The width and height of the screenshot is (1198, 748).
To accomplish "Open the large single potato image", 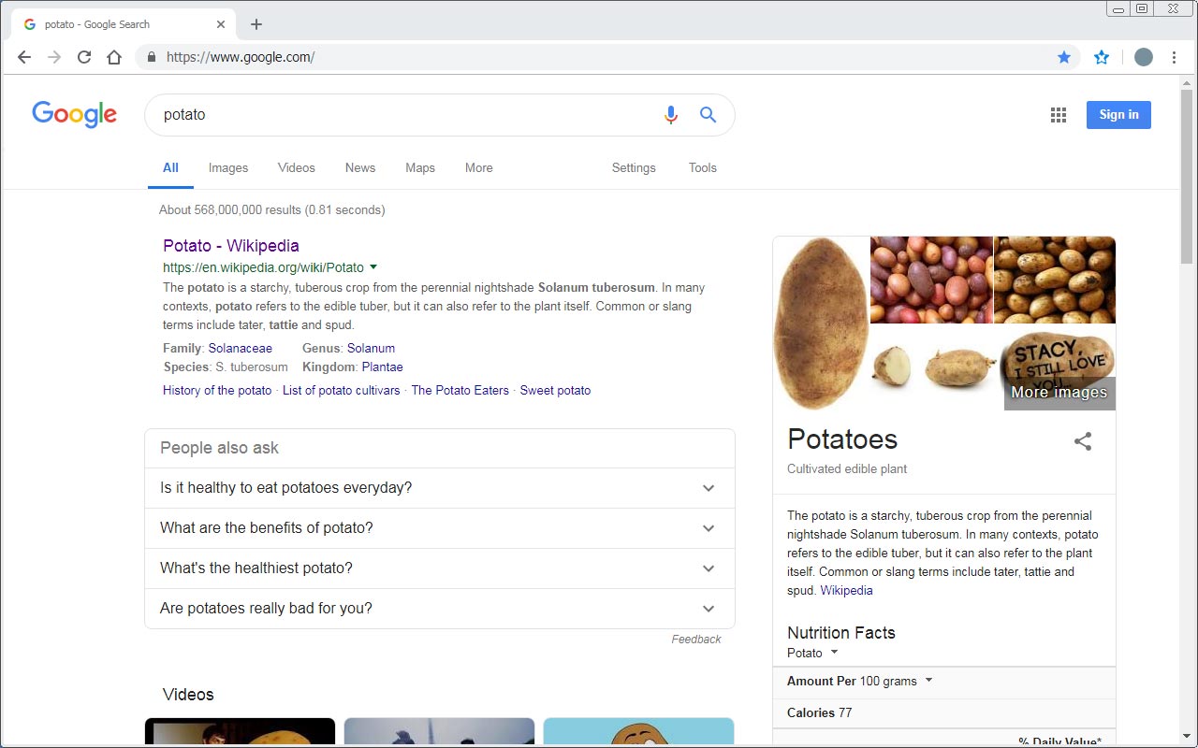I will [822, 324].
